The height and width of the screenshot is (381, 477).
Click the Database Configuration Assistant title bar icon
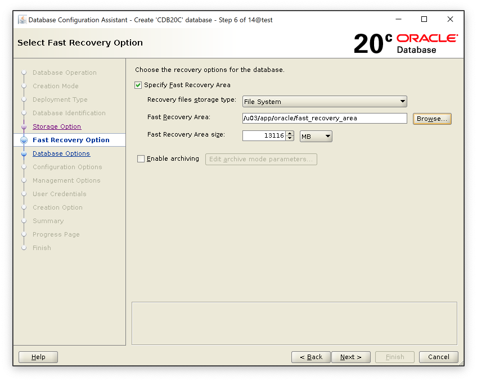(22, 20)
